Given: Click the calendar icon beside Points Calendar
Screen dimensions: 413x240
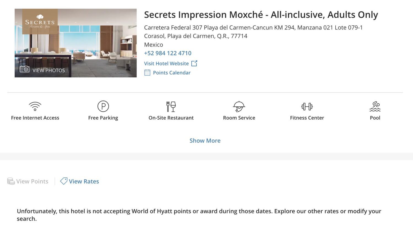Looking at the screenshot, I should tap(147, 72).
